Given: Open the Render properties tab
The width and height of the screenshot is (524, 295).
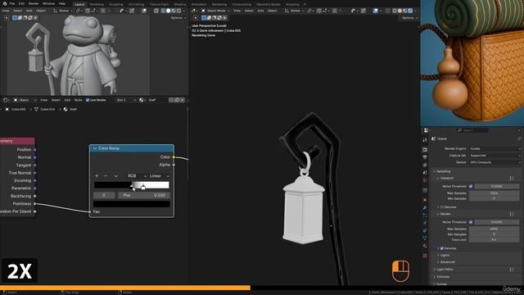Looking at the screenshot, I should (x=425, y=149).
